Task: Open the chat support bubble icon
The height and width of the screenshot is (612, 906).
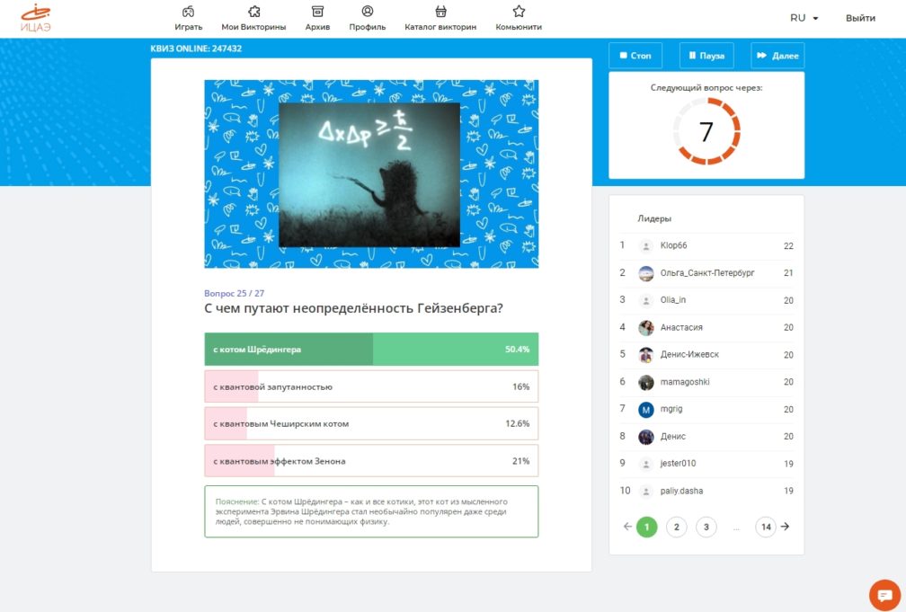Action: (884, 595)
